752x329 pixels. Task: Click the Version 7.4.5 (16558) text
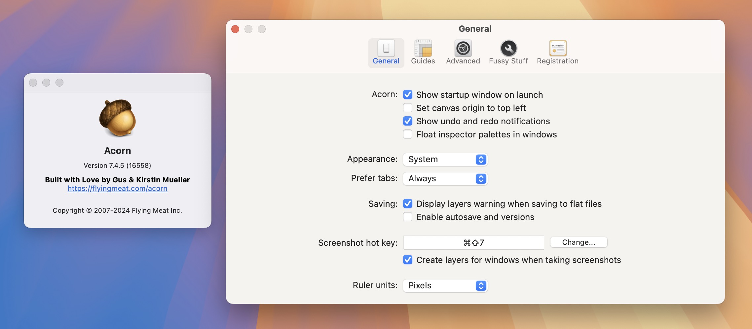coord(117,165)
